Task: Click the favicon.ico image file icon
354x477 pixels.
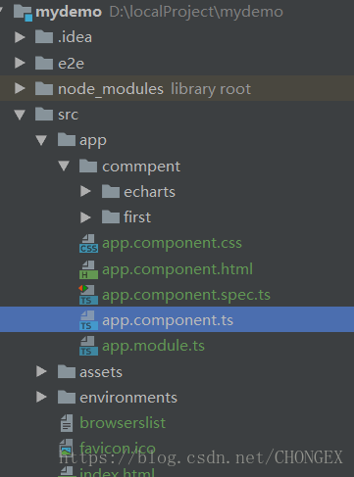Action: click(x=67, y=448)
